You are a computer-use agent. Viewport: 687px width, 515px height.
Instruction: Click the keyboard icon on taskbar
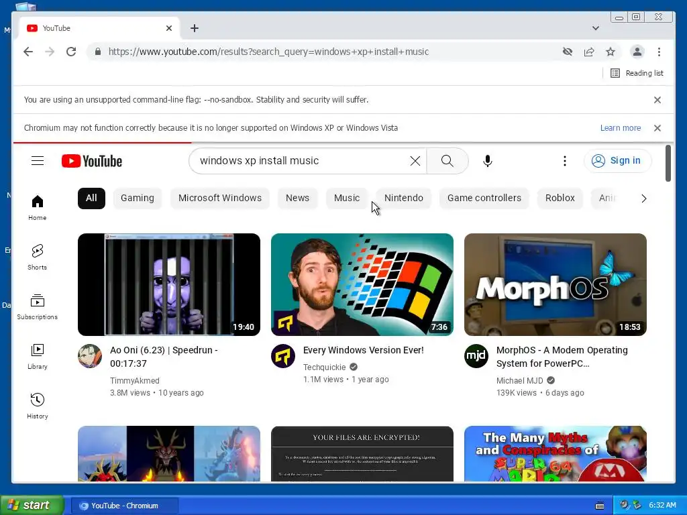[x=600, y=506]
